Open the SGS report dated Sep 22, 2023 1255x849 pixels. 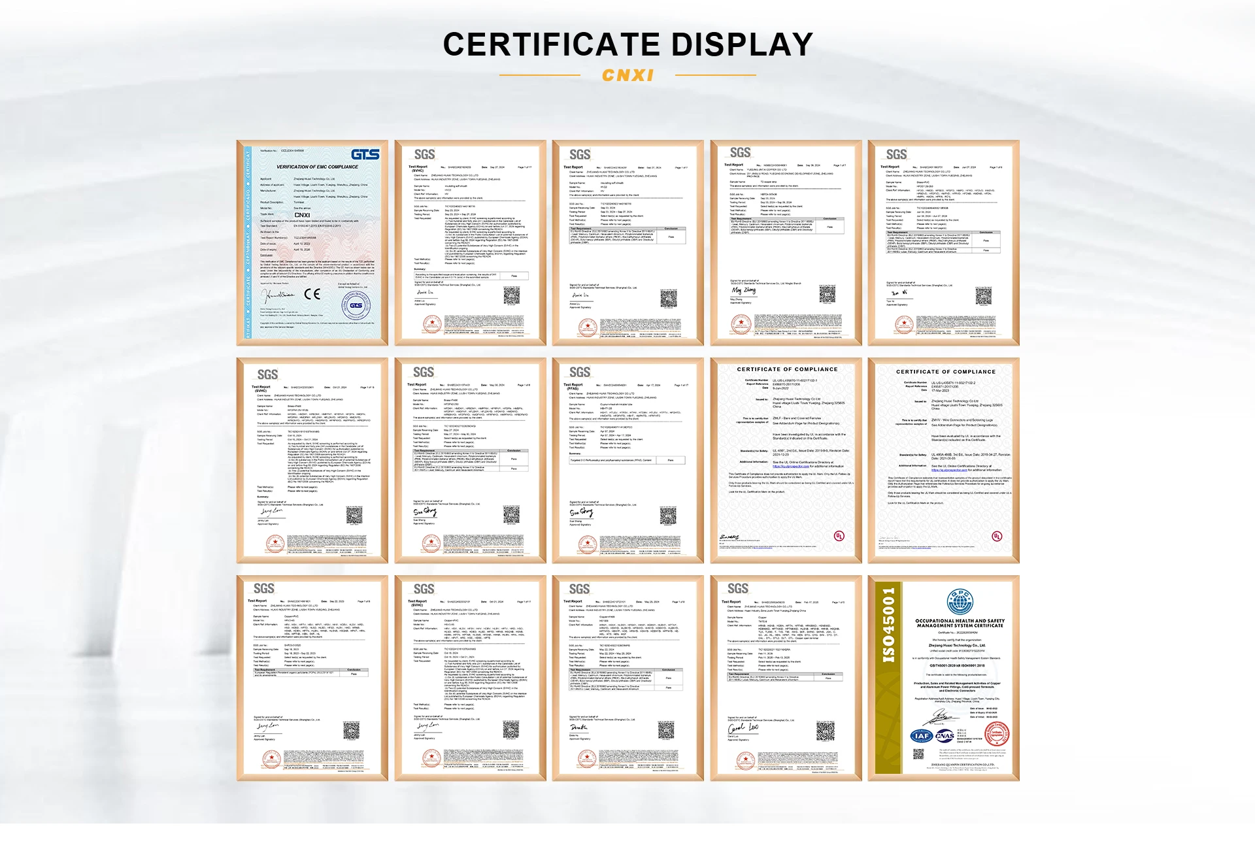[312, 678]
